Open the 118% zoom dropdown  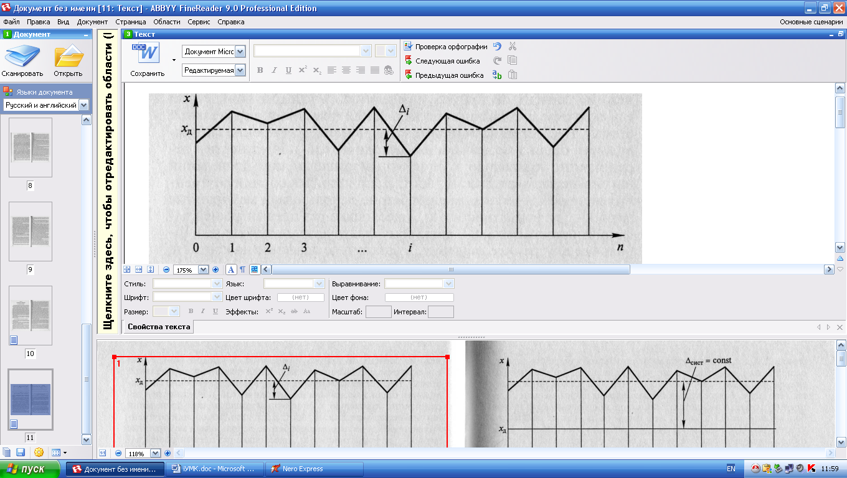click(x=156, y=453)
